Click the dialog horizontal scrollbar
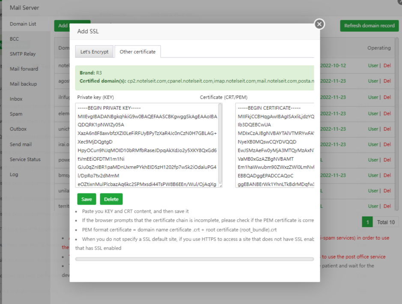This screenshot has width=402, height=304. (x=195, y=259)
